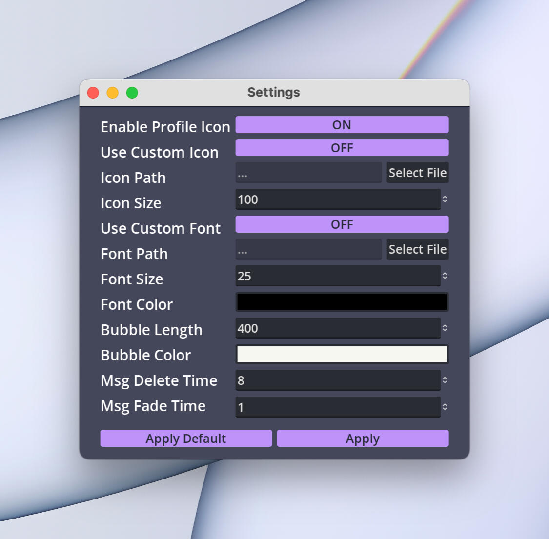This screenshot has width=549, height=539.
Task: Click the Bubble Length value field
Action: (338, 328)
